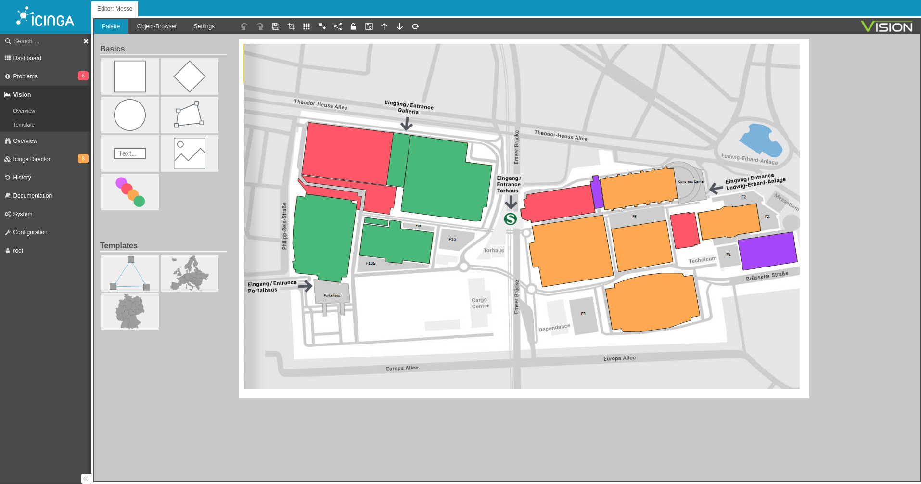Click the undo arrow icon
The image size is (921, 484).
tap(244, 26)
